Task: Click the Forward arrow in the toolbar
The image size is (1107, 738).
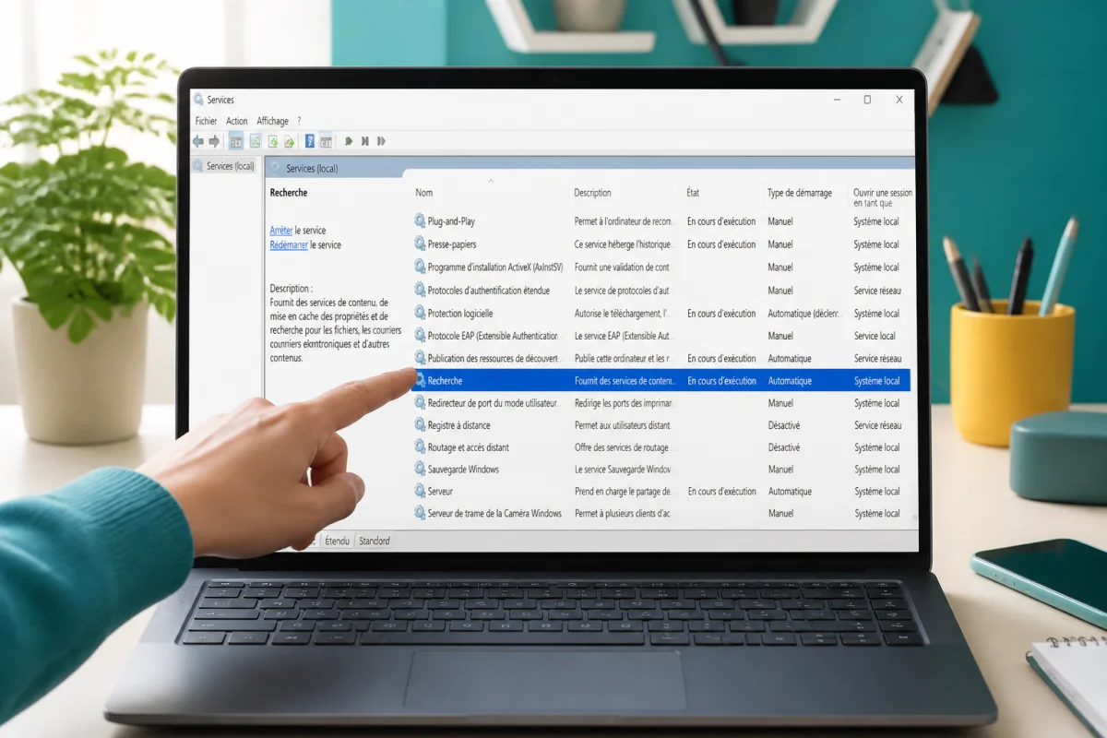Action: [x=214, y=141]
